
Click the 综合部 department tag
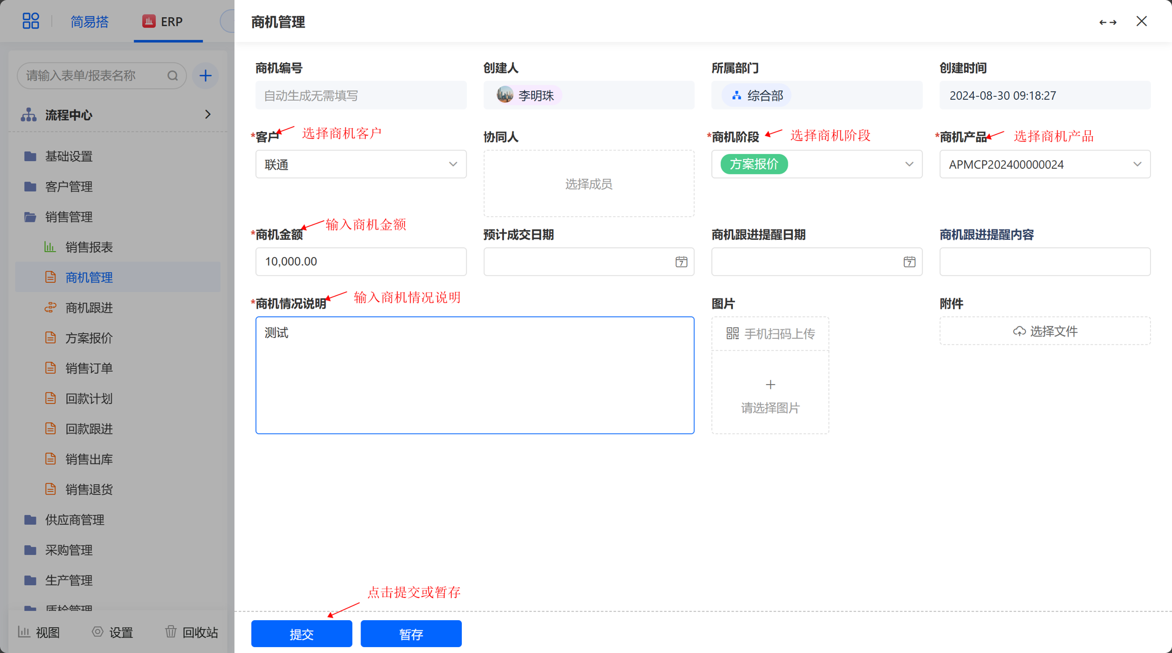[x=757, y=95]
